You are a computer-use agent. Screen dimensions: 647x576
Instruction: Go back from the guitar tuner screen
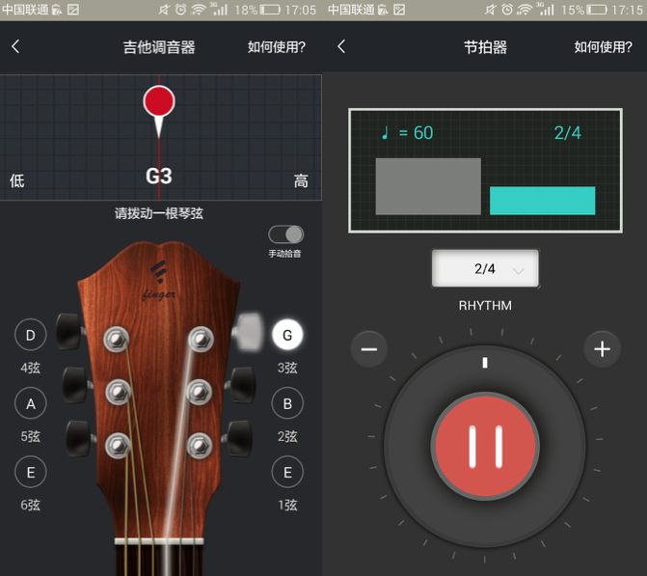[x=15, y=46]
